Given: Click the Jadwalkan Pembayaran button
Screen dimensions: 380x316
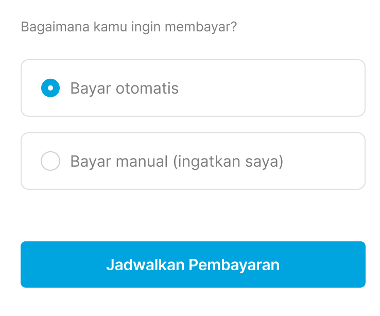Looking at the screenshot, I should [193, 265].
